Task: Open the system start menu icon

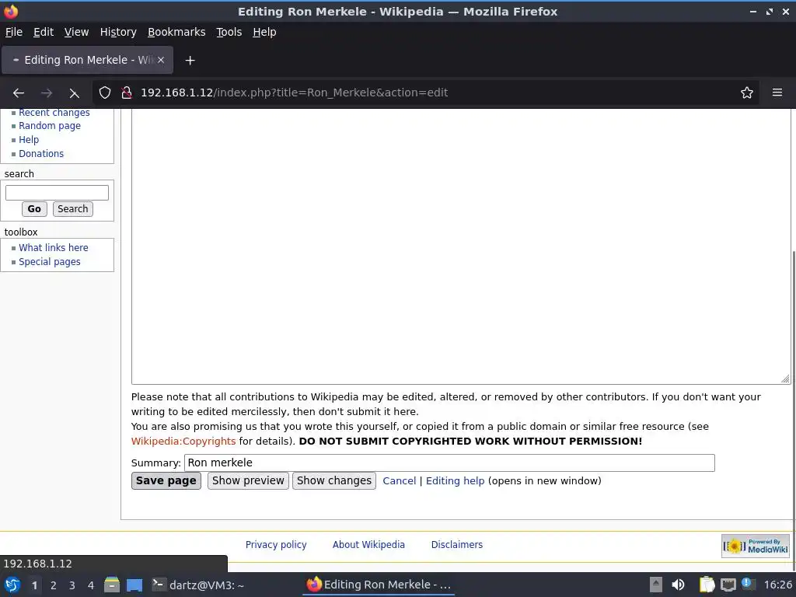Action: tap(12, 585)
